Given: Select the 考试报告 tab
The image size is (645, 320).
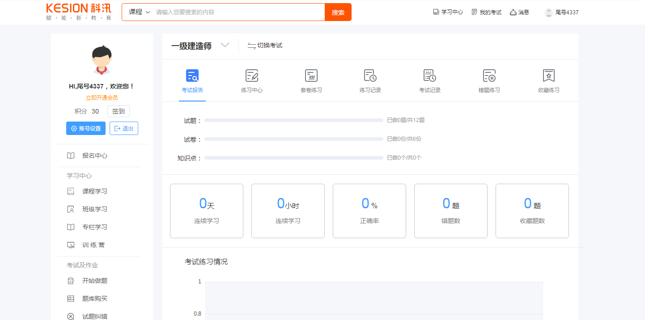Looking at the screenshot, I should (x=192, y=81).
